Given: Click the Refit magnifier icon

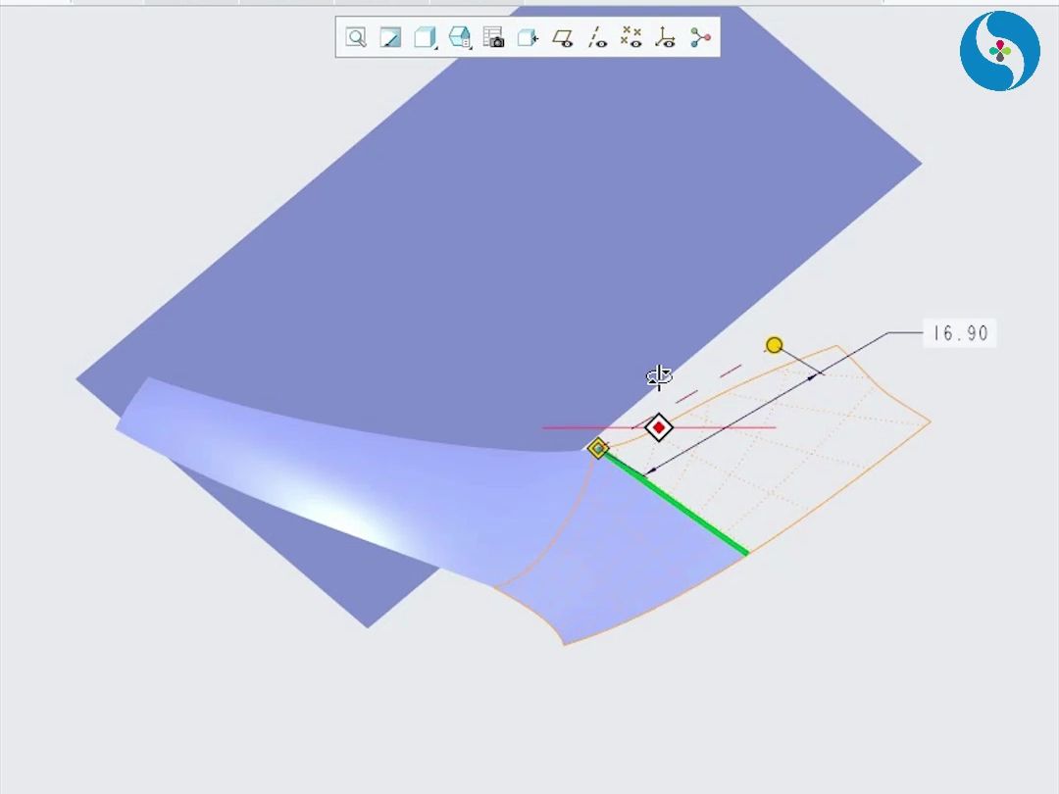Looking at the screenshot, I should [x=356, y=38].
